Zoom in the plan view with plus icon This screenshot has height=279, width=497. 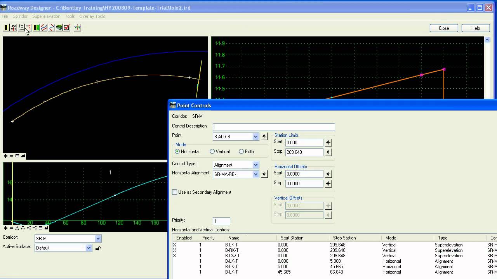coord(5,156)
